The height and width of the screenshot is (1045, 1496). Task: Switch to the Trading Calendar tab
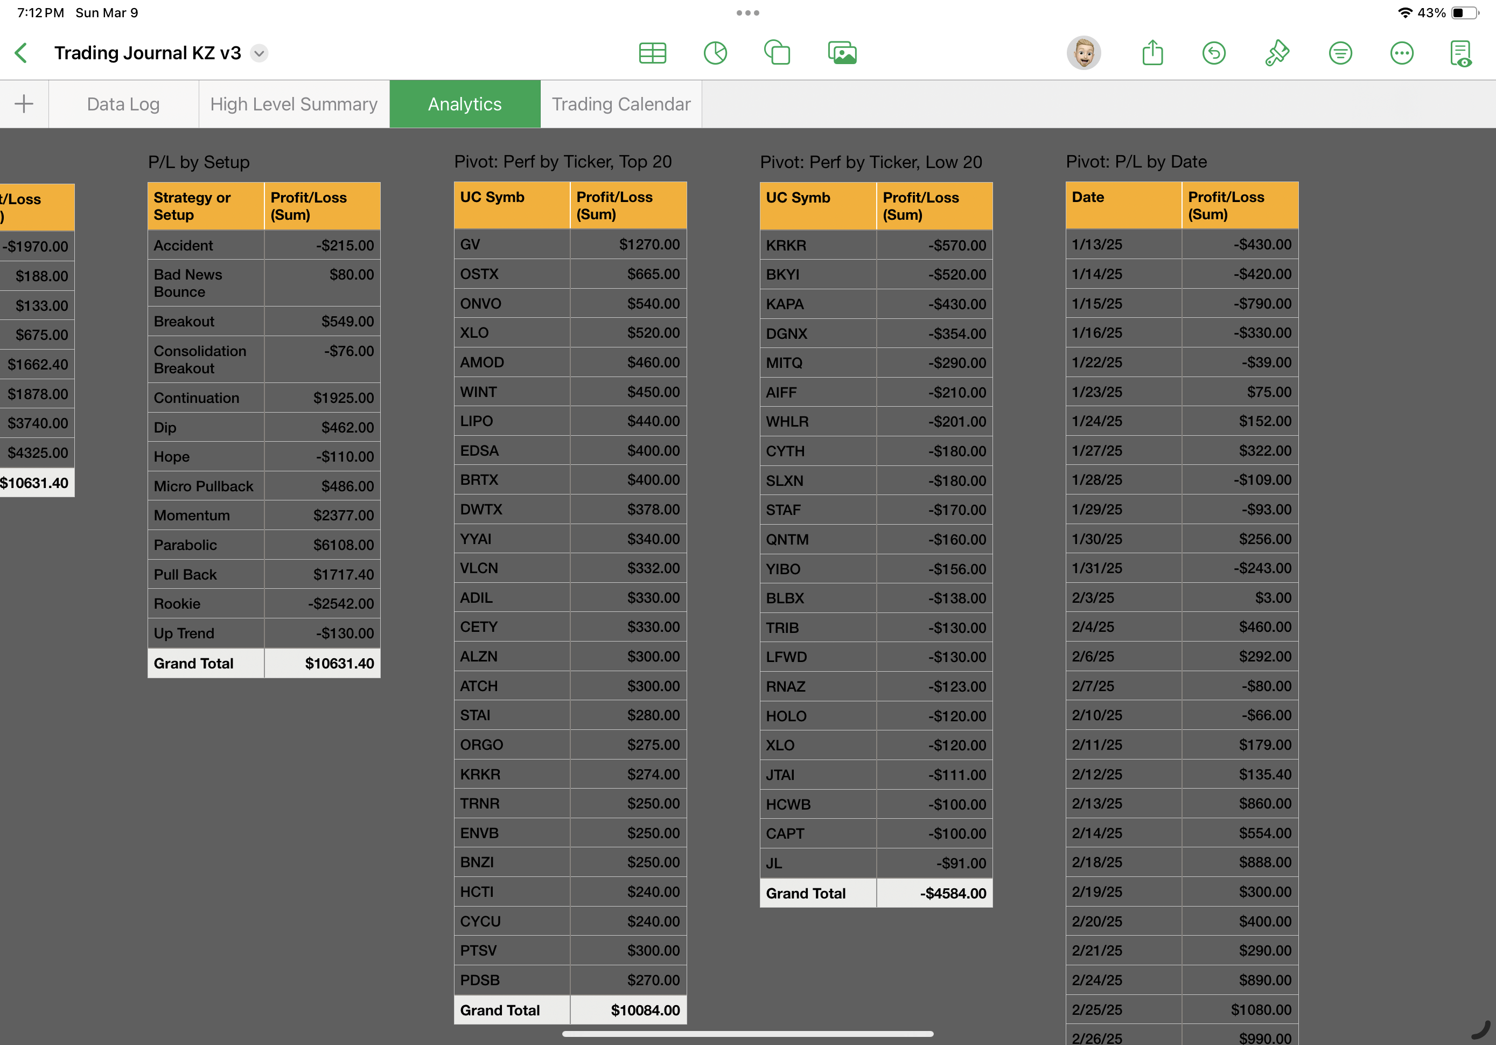click(x=621, y=104)
